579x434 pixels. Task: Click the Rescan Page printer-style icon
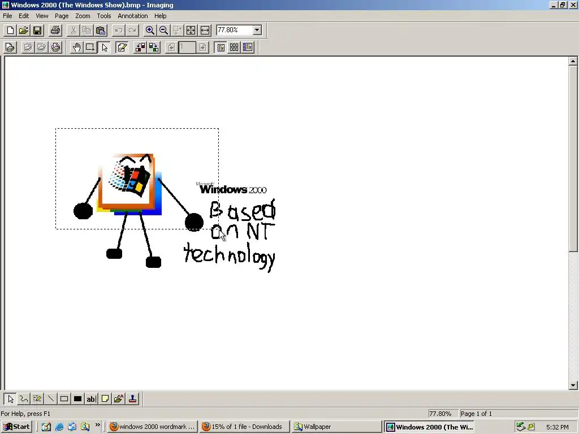[55, 47]
